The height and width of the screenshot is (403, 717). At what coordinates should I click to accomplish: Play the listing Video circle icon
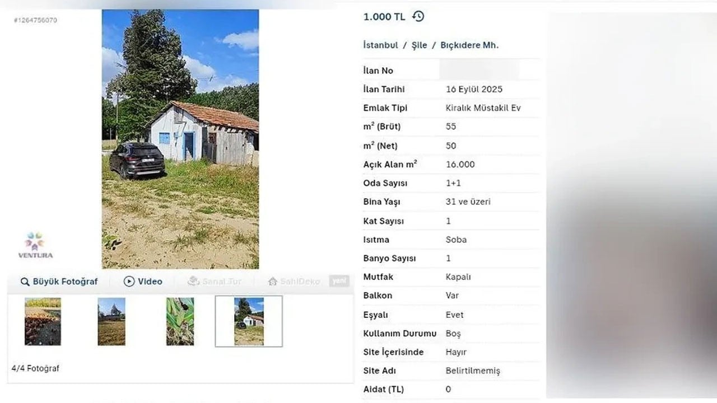tap(129, 282)
